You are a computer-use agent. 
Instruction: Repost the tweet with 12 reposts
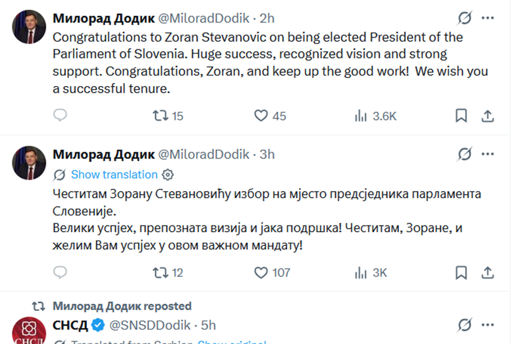click(161, 272)
